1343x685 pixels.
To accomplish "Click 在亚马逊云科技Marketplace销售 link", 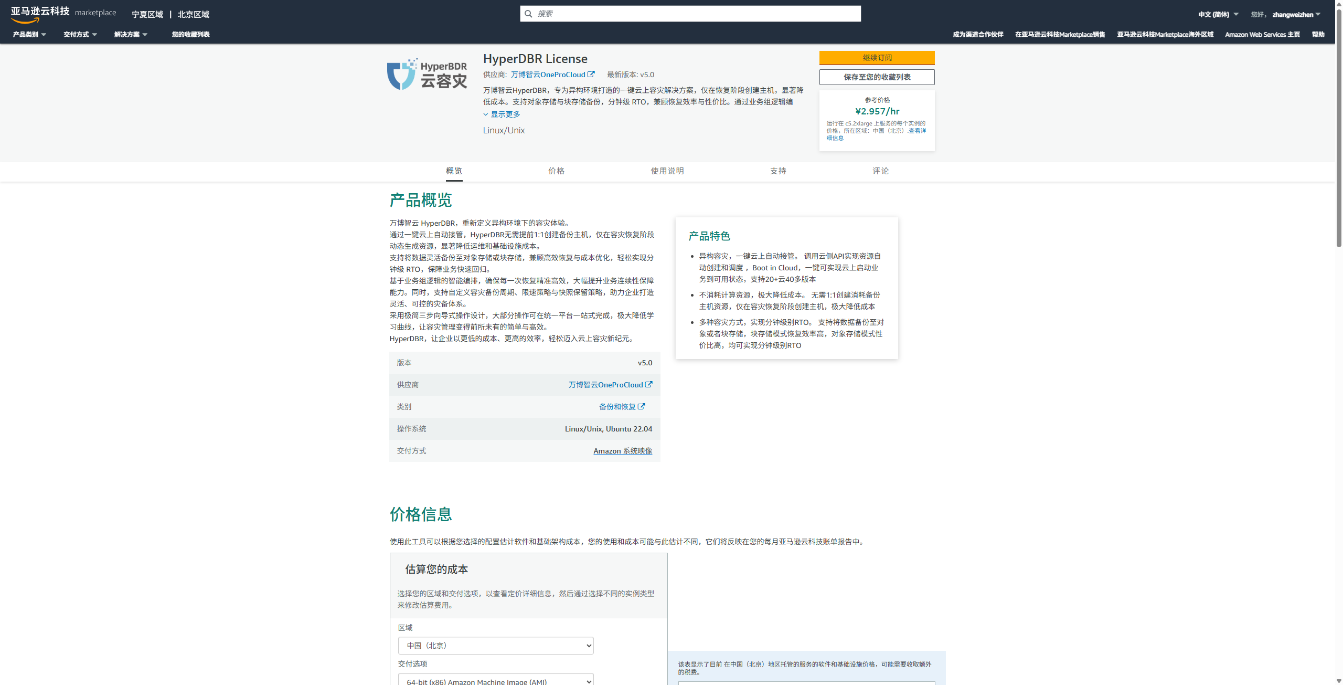I will point(1060,35).
